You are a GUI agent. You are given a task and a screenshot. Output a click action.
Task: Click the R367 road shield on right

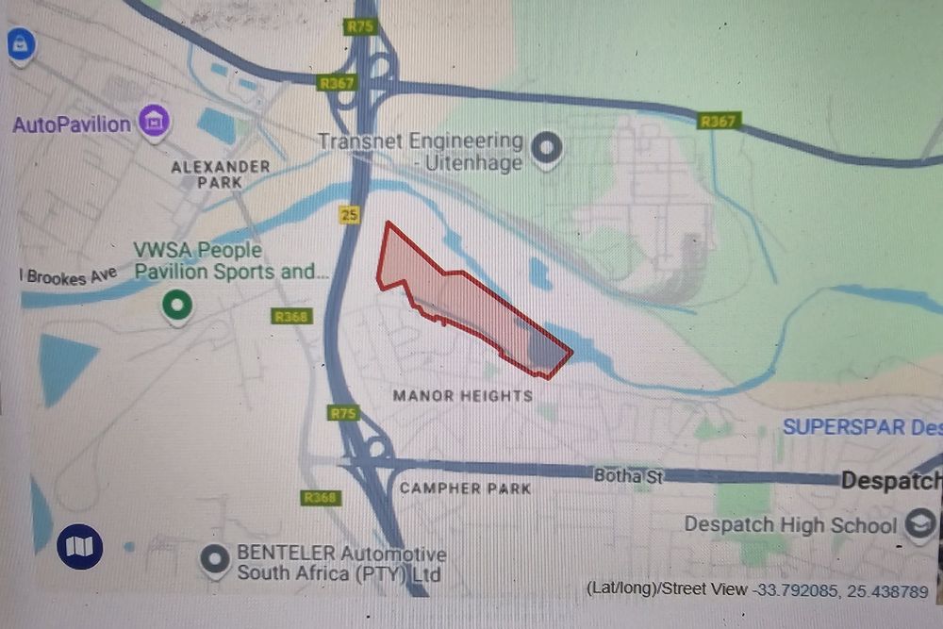click(718, 122)
